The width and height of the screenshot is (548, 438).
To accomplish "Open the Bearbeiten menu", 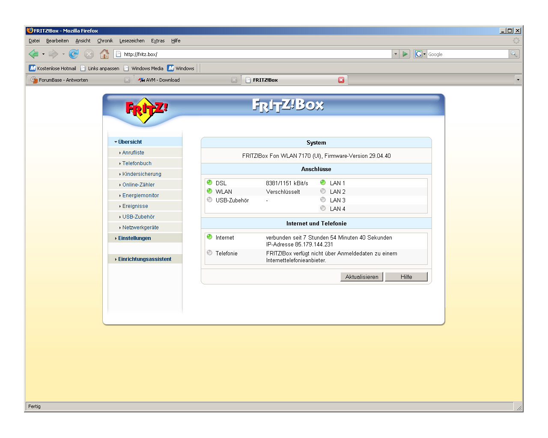I will point(57,41).
